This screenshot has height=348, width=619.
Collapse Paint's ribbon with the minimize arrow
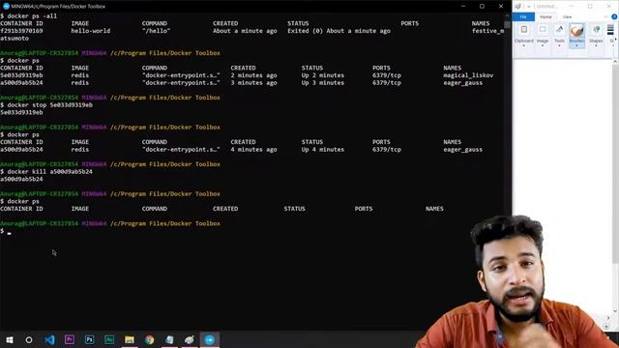605,16
